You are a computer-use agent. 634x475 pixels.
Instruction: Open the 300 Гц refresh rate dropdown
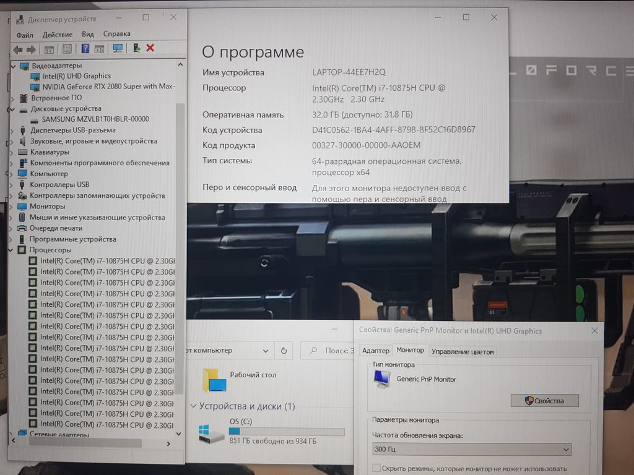click(471, 450)
